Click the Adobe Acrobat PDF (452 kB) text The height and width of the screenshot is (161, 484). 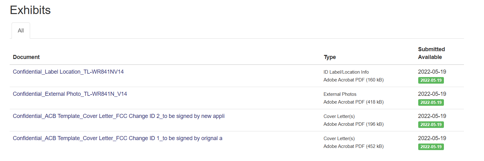pos(353,146)
